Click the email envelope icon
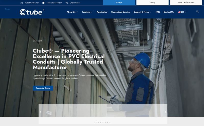Image resolution: width=204 pixels, height=126 pixels. point(22,3)
